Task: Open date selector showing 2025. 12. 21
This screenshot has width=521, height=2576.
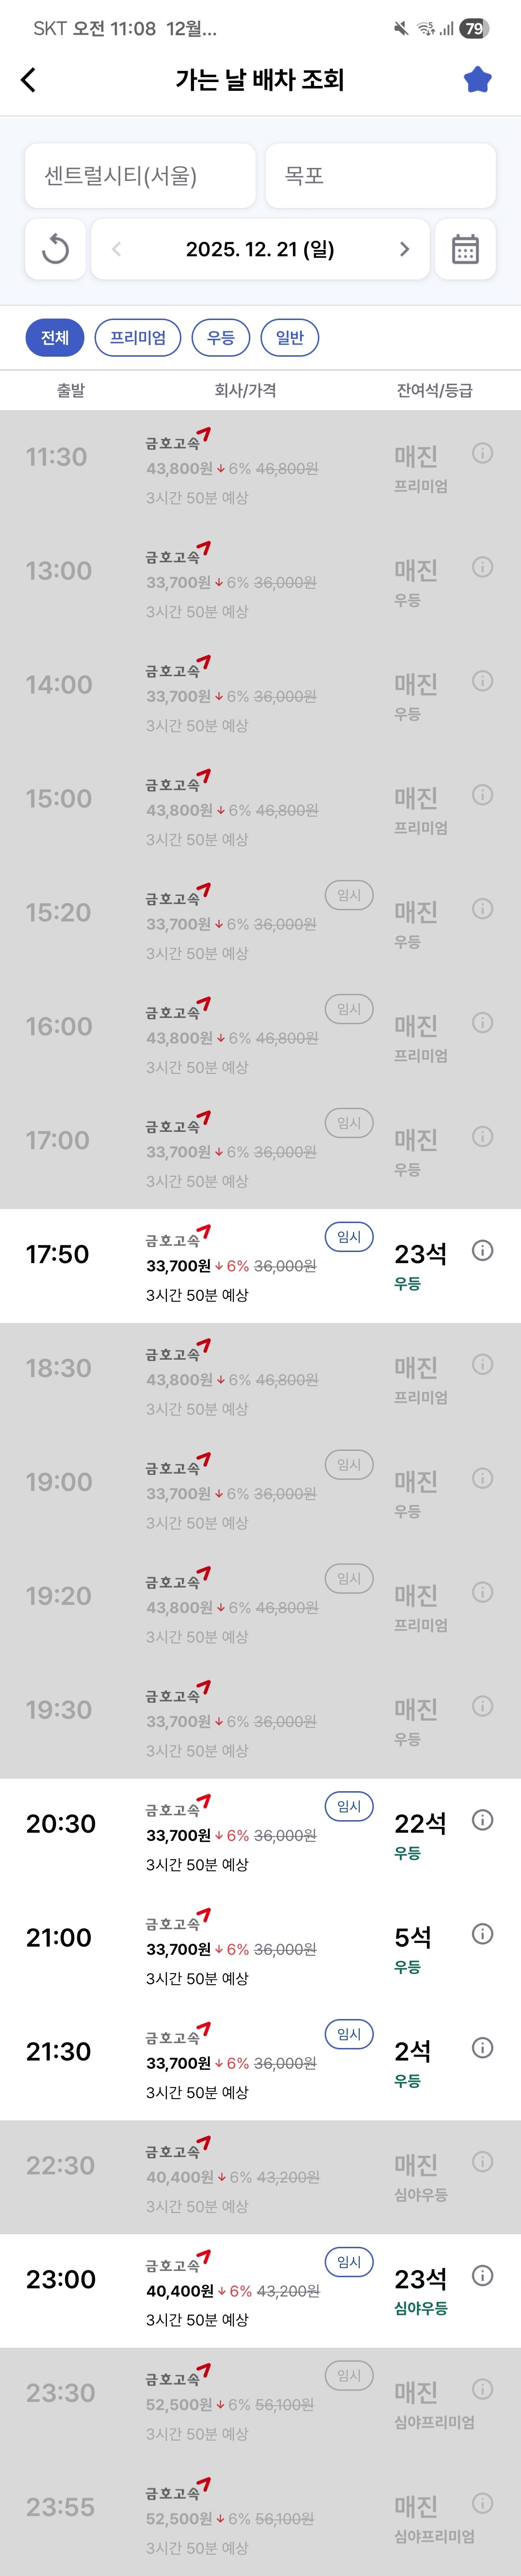Action: click(x=260, y=249)
